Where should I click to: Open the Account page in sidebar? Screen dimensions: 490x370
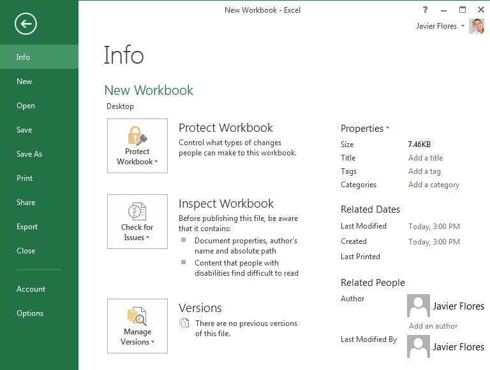tap(31, 289)
